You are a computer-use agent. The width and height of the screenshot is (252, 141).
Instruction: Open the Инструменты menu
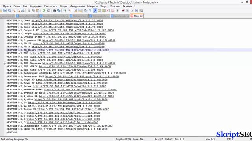[x=77, y=6]
